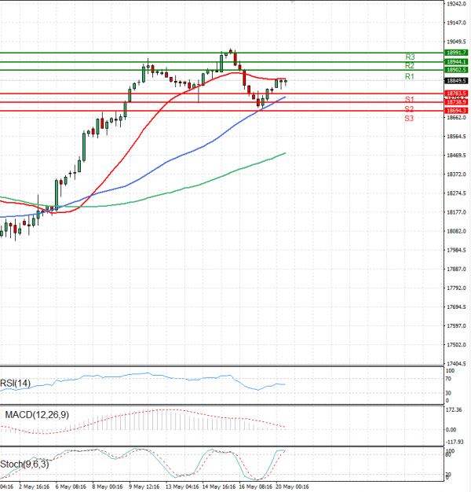Click the 18372.0 price axis value
This screenshot has width=471, height=492.
[x=456, y=174]
